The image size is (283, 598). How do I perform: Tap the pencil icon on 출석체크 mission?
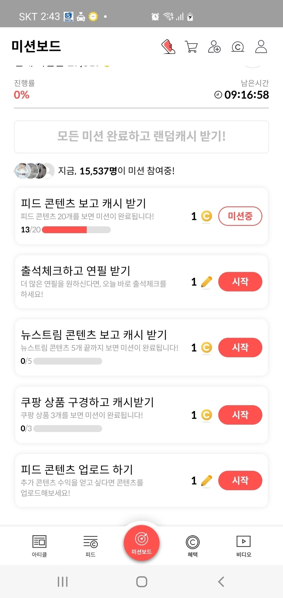point(206,282)
